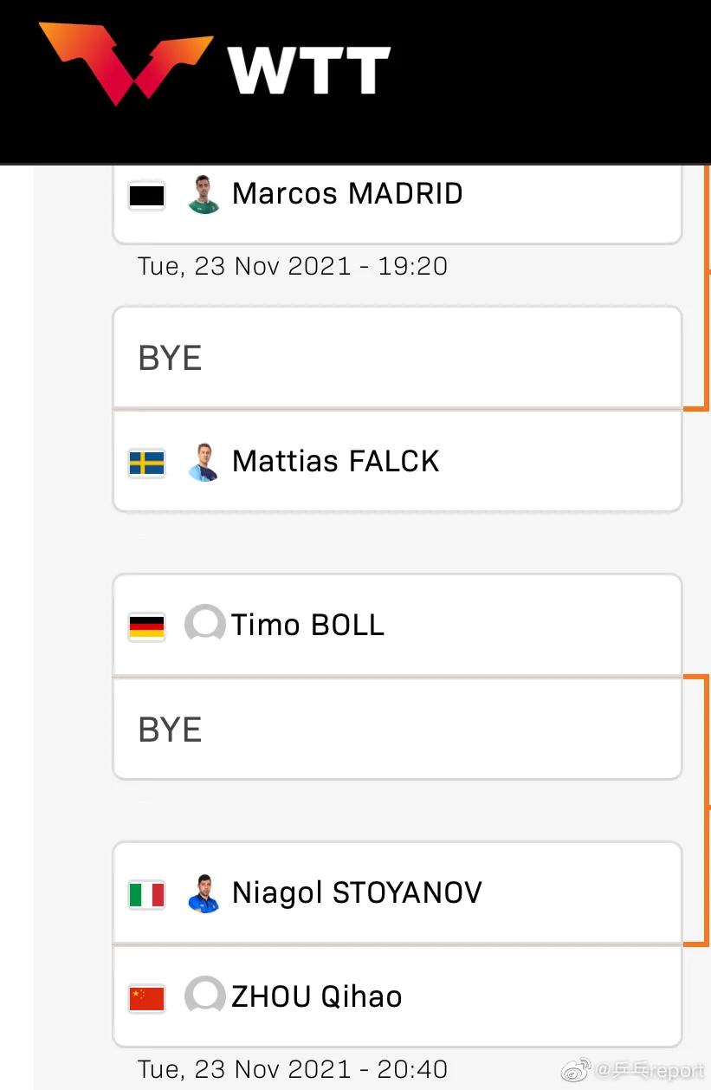Click the BYE slot above Mattias Falck
711x1090 pixels.
[397, 358]
